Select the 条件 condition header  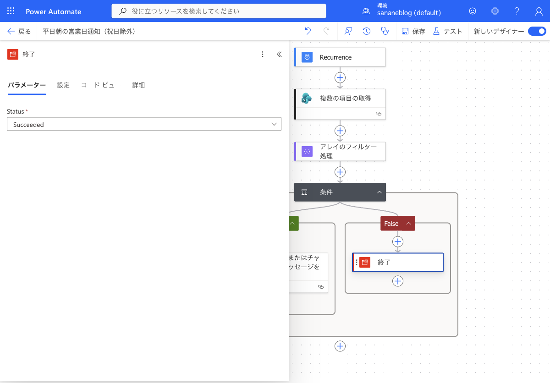click(x=340, y=192)
